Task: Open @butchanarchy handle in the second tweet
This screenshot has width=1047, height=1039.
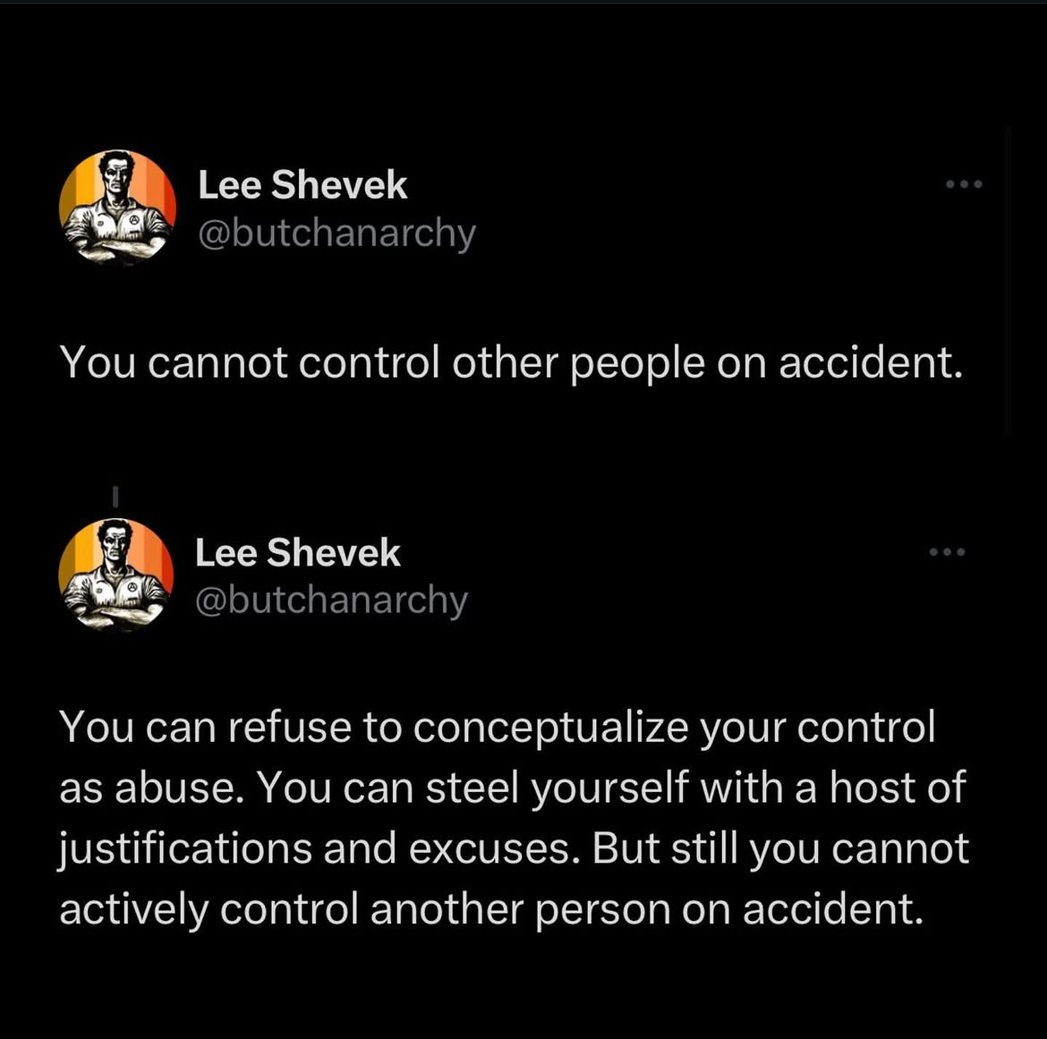Action: (331, 600)
